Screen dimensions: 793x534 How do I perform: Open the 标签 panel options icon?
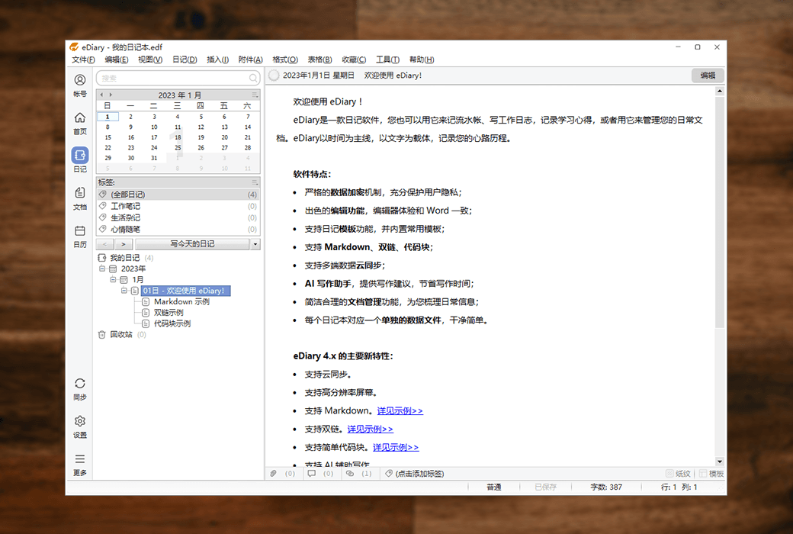pos(255,182)
